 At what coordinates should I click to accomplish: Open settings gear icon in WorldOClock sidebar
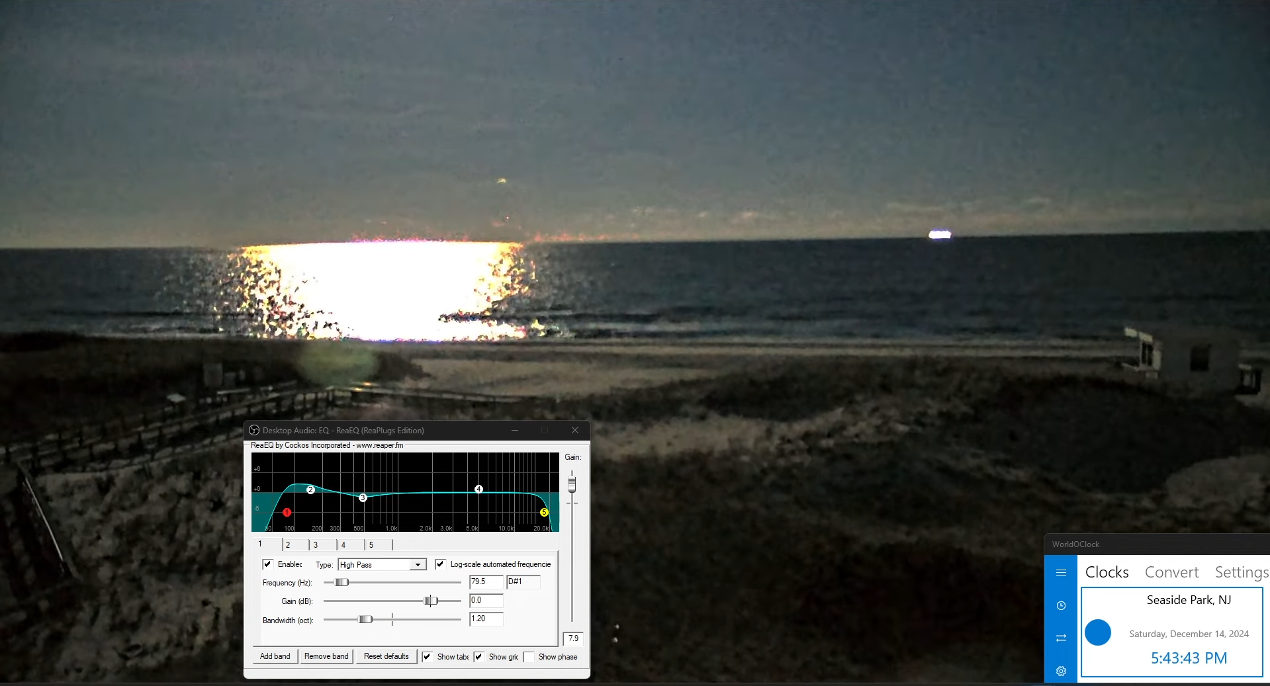coord(1061,671)
